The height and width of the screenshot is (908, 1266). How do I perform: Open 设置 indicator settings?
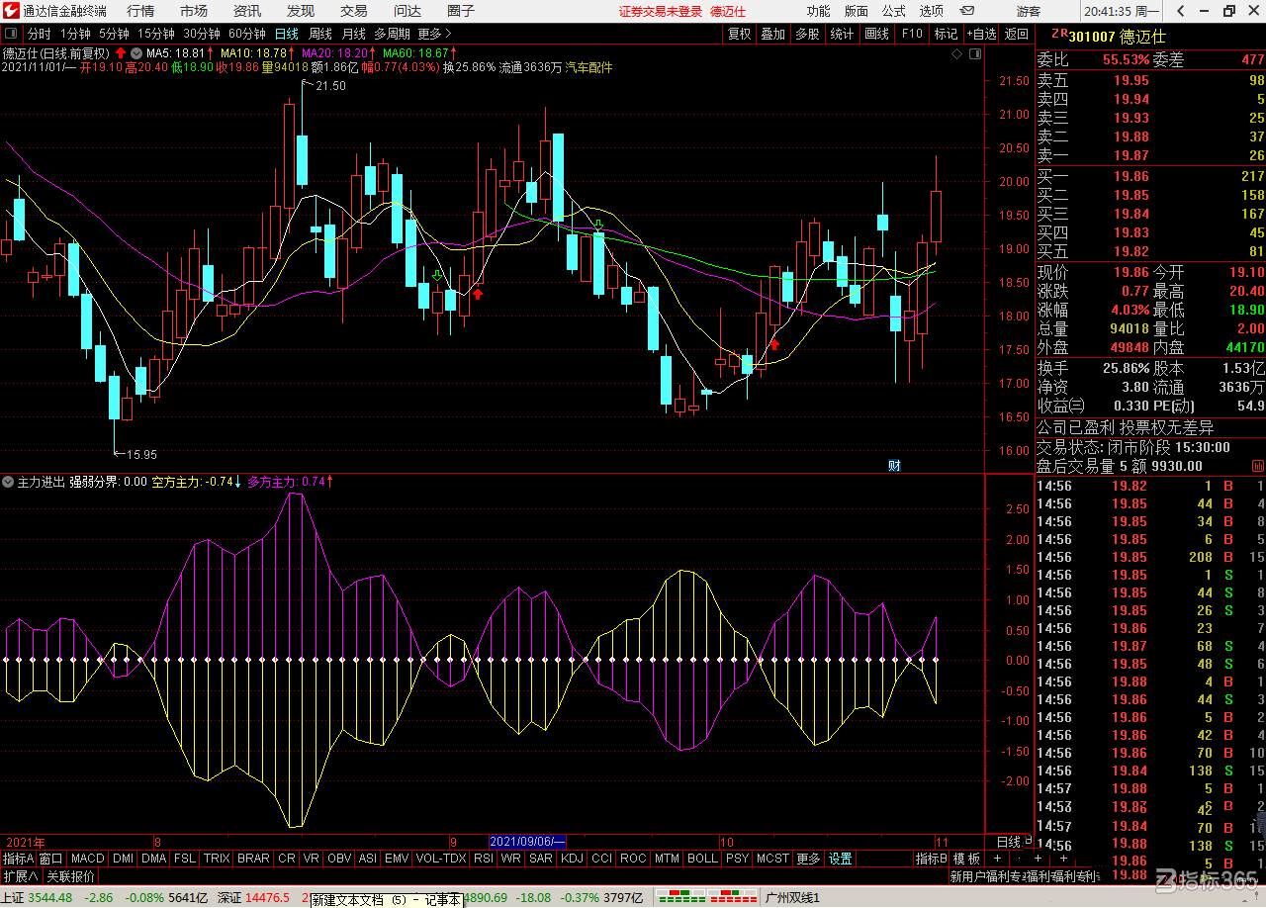coord(841,859)
